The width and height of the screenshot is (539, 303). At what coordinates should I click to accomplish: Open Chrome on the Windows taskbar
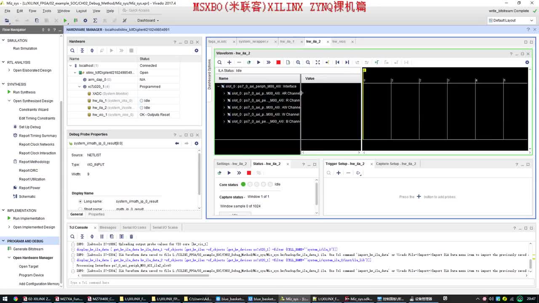tap(16, 299)
